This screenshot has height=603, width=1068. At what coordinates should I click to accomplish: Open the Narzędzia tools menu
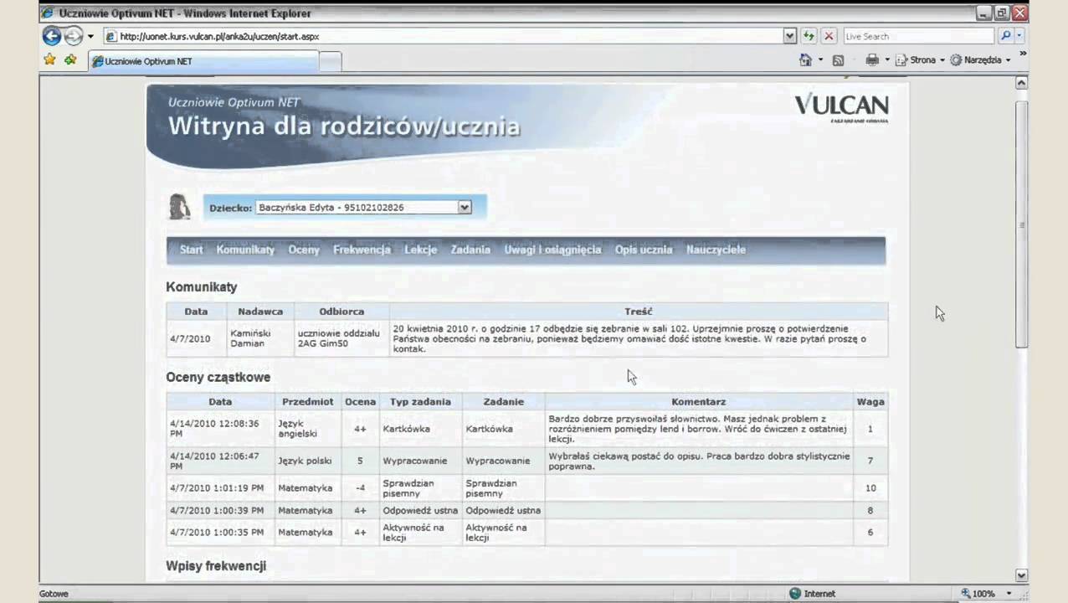pyautogui.click(x=980, y=60)
